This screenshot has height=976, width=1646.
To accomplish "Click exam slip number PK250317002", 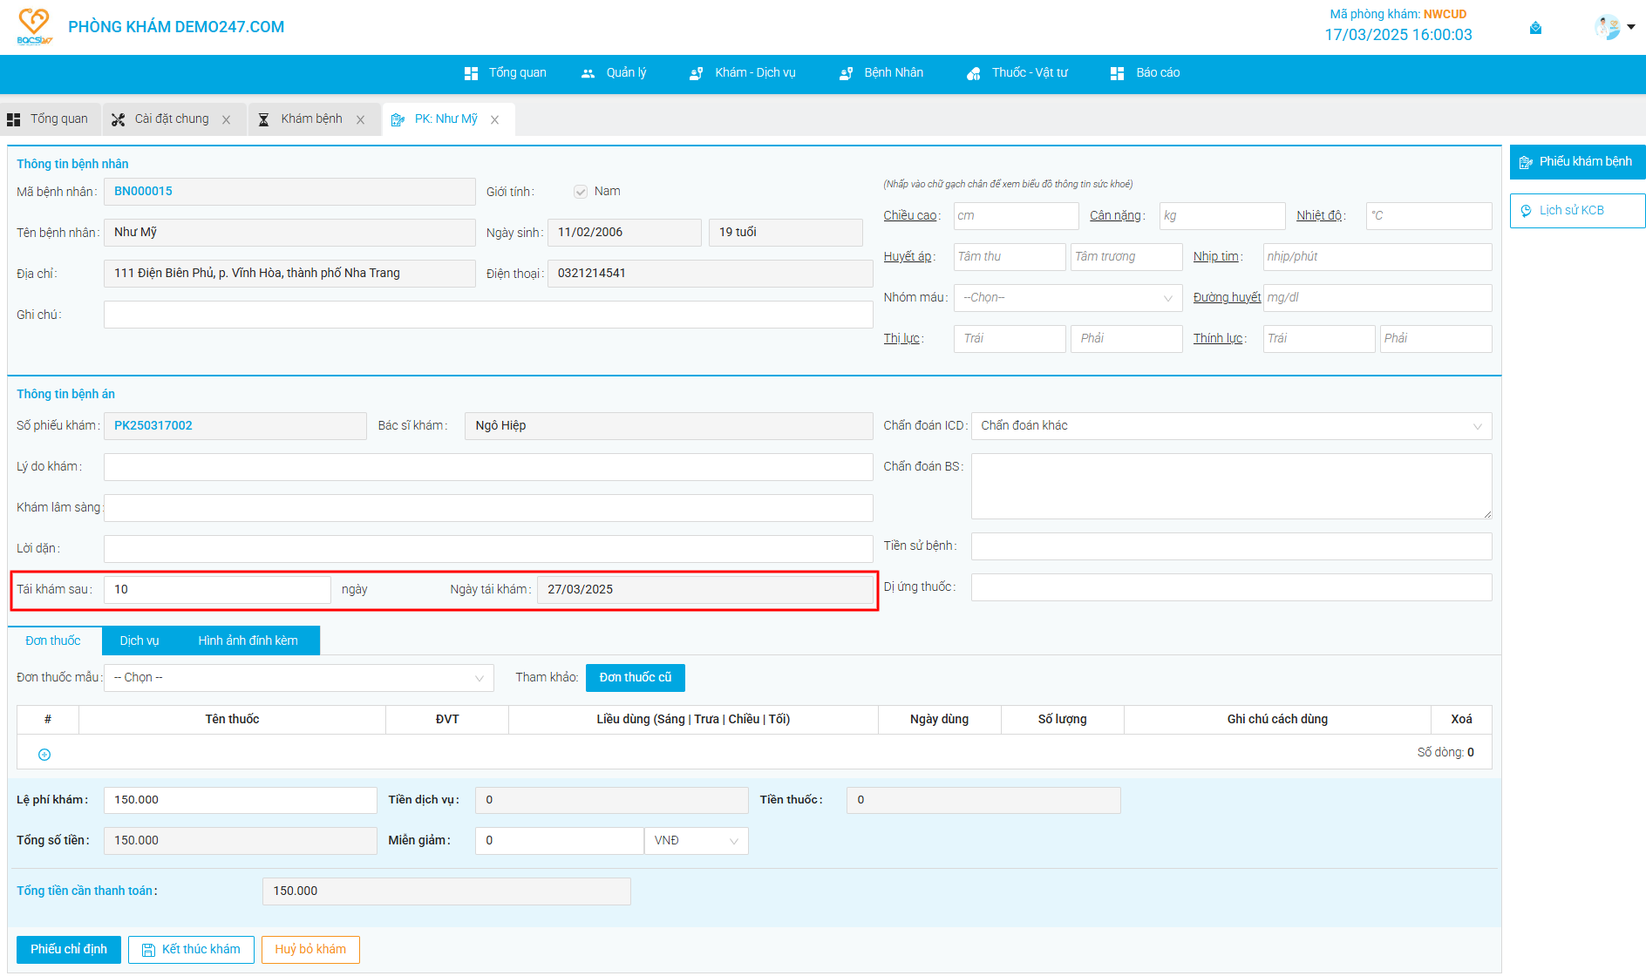I will tap(153, 426).
